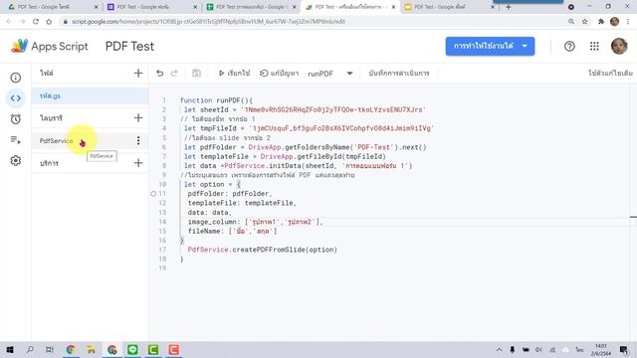Open browser extensions puzzle icon
Screen dimensions: 637x358
click(x=601, y=22)
